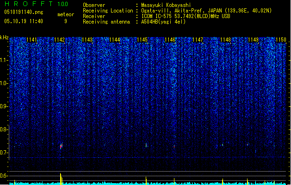Click the 0.7 kHz axis label
The height and width of the screenshot is (185, 291).
point(3,153)
